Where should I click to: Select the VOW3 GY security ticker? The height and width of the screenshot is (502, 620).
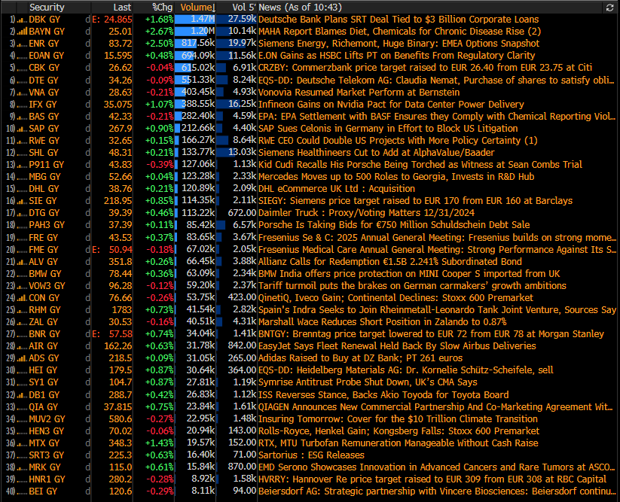pyautogui.click(x=47, y=285)
